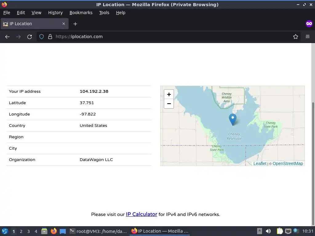The height and width of the screenshot is (236, 315).
Task: Zoom out on the map
Action: coord(169,104)
